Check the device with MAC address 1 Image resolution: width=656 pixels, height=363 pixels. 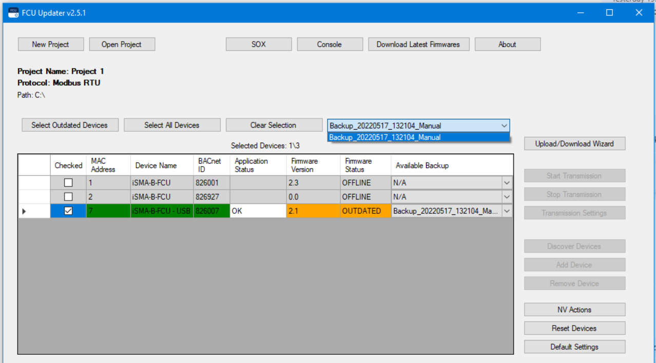point(68,183)
